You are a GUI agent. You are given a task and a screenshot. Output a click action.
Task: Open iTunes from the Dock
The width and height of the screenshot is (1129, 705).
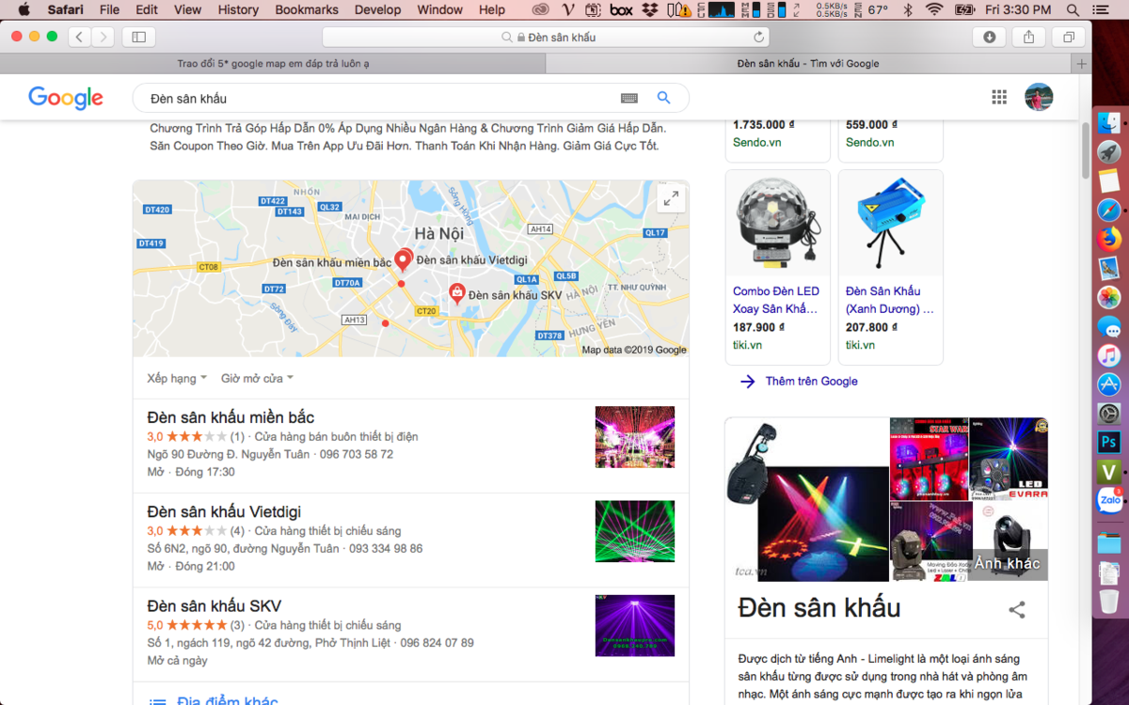click(x=1109, y=355)
